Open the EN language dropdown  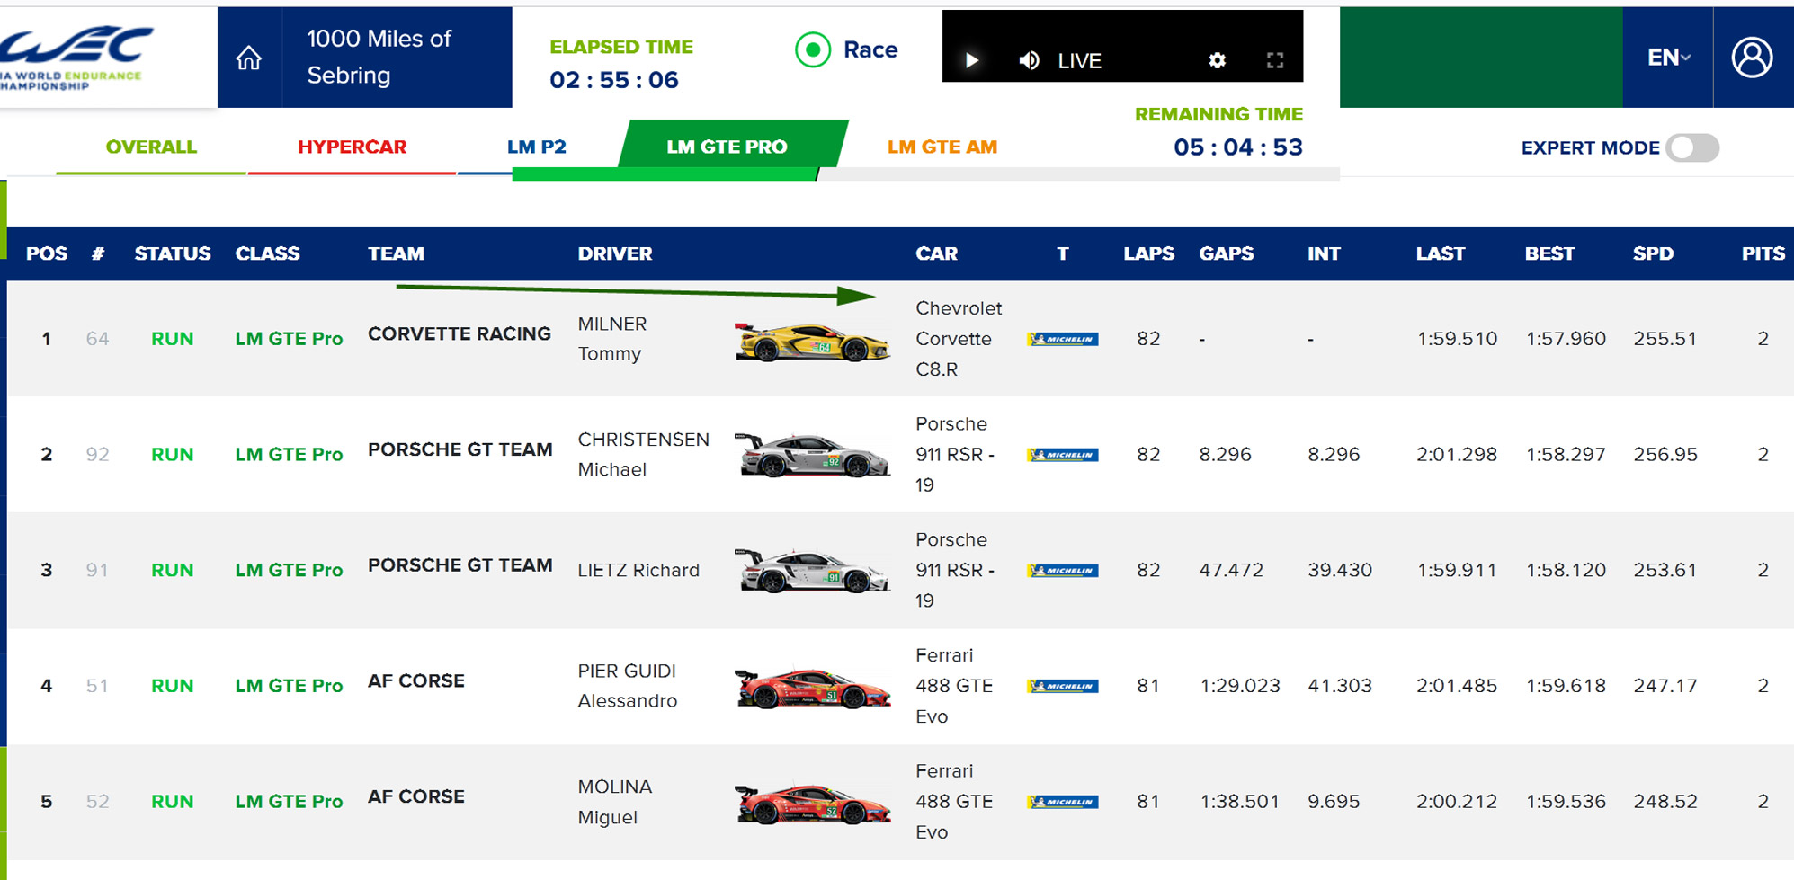(1669, 58)
